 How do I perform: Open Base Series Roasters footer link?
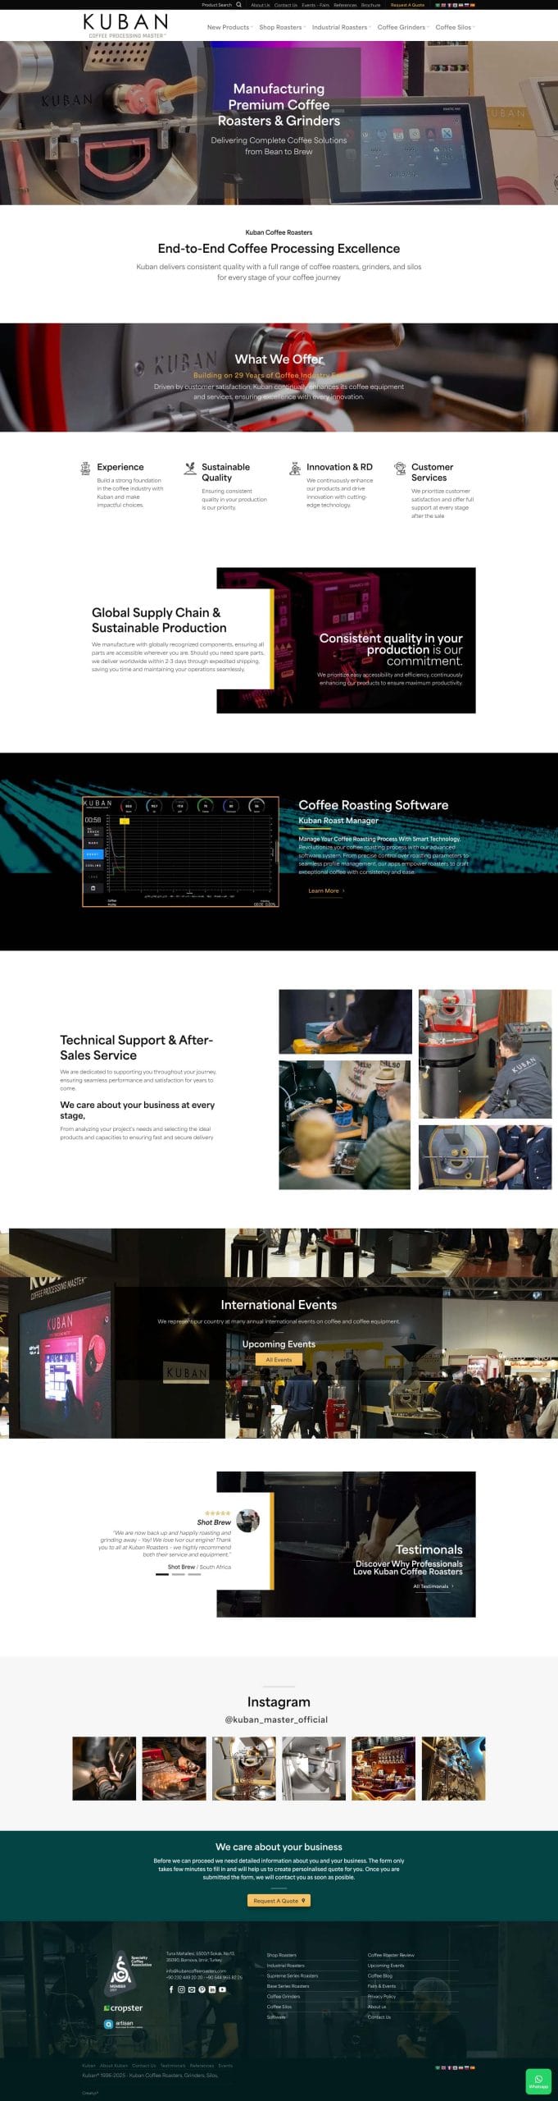point(288,1986)
